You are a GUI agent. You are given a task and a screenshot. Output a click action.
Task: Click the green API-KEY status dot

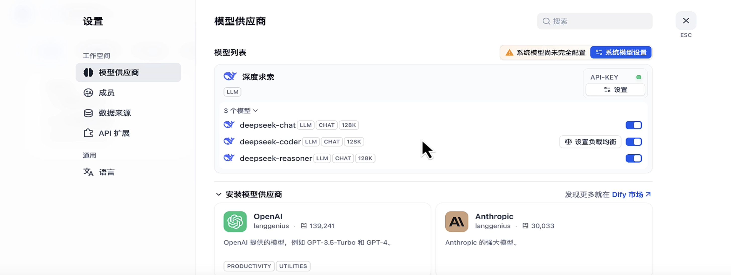tap(639, 77)
